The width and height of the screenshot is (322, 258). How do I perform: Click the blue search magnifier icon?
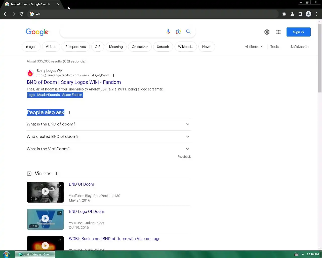pyautogui.click(x=188, y=32)
